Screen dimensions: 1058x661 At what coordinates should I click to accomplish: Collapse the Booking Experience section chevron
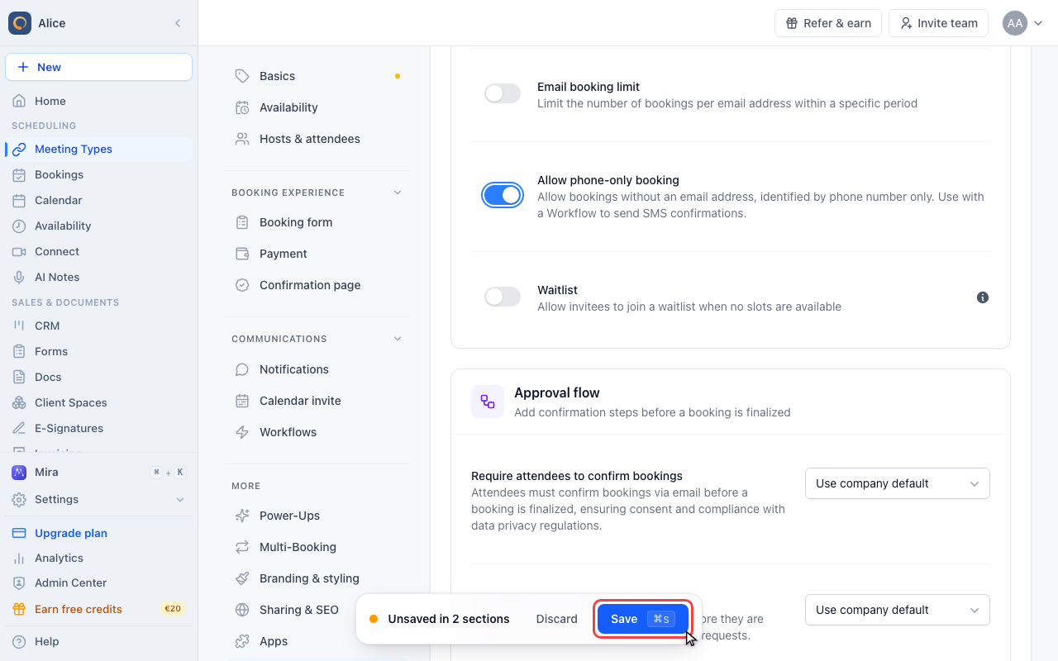pos(398,193)
